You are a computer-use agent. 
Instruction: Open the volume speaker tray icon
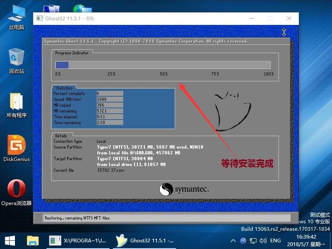tap(263, 241)
